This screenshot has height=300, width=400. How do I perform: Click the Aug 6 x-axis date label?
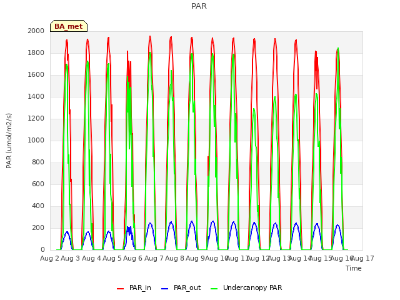133,258
